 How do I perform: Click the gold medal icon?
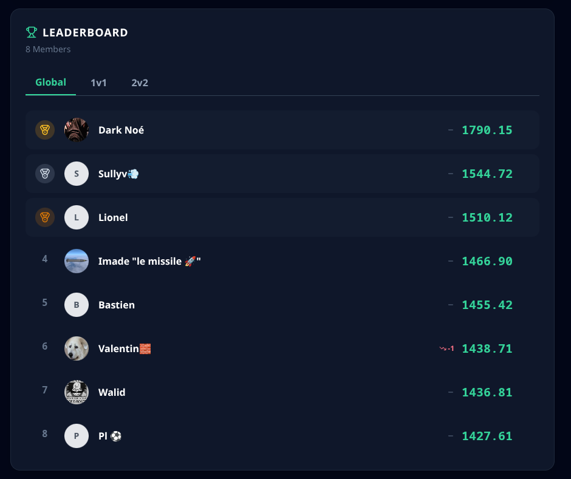[45, 130]
